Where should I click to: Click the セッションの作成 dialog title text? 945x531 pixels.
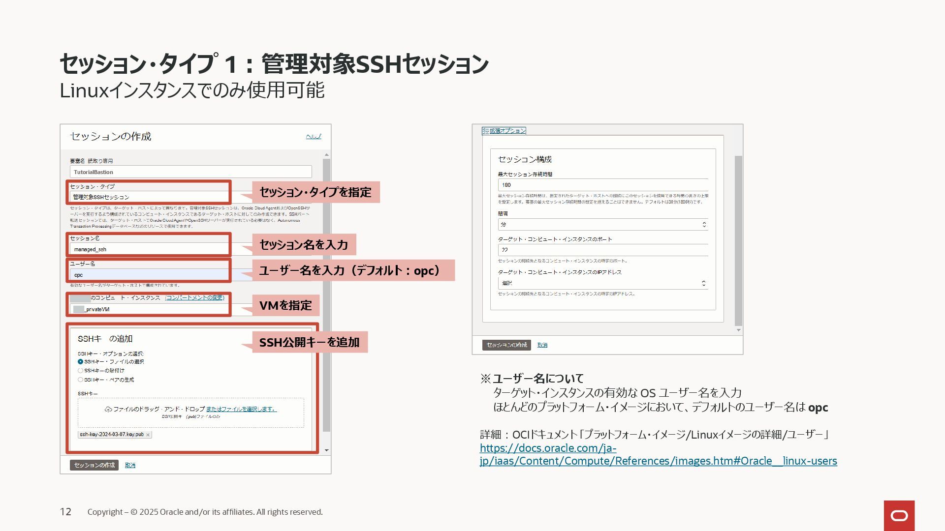pos(111,136)
